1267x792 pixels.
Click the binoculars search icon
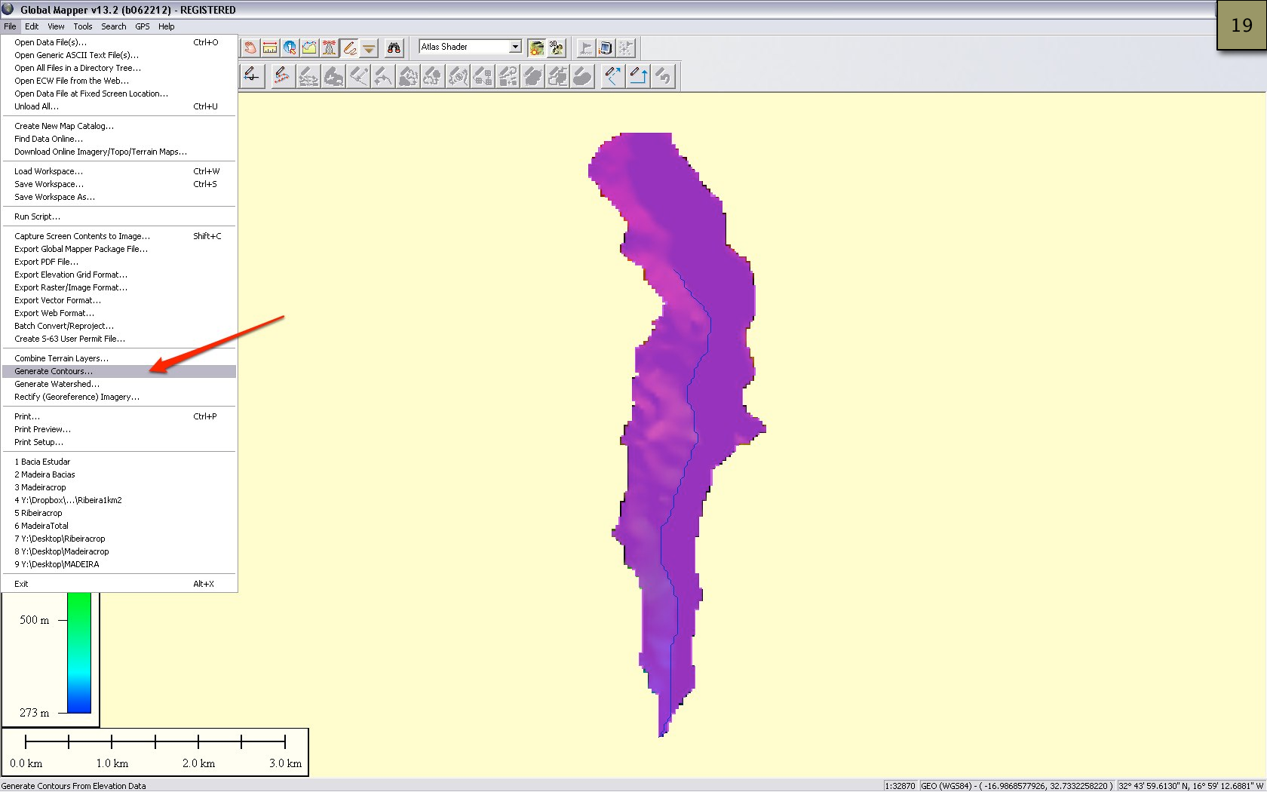pos(394,47)
